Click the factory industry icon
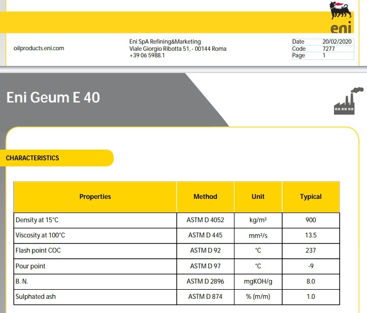 coord(348,101)
